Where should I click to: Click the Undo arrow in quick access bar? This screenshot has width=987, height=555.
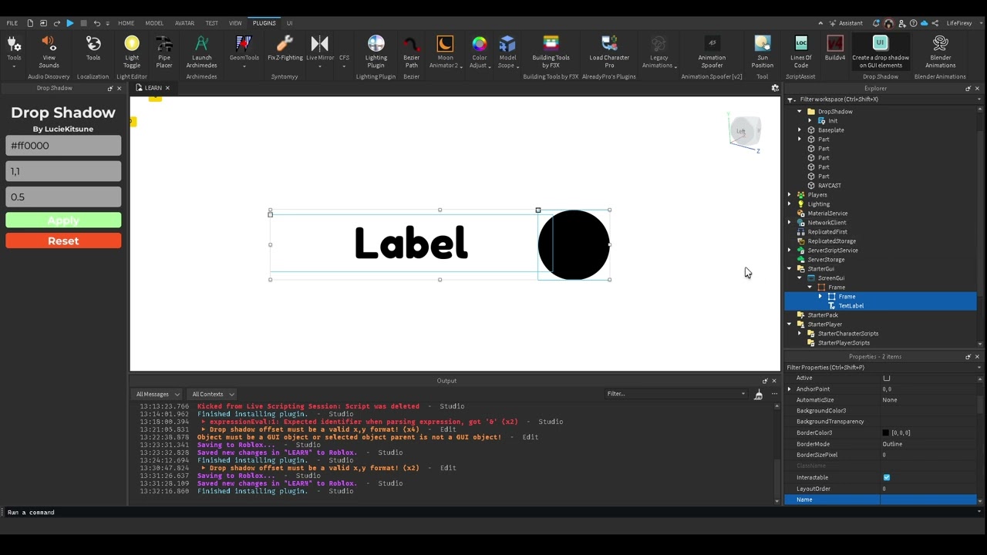(x=96, y=23)
